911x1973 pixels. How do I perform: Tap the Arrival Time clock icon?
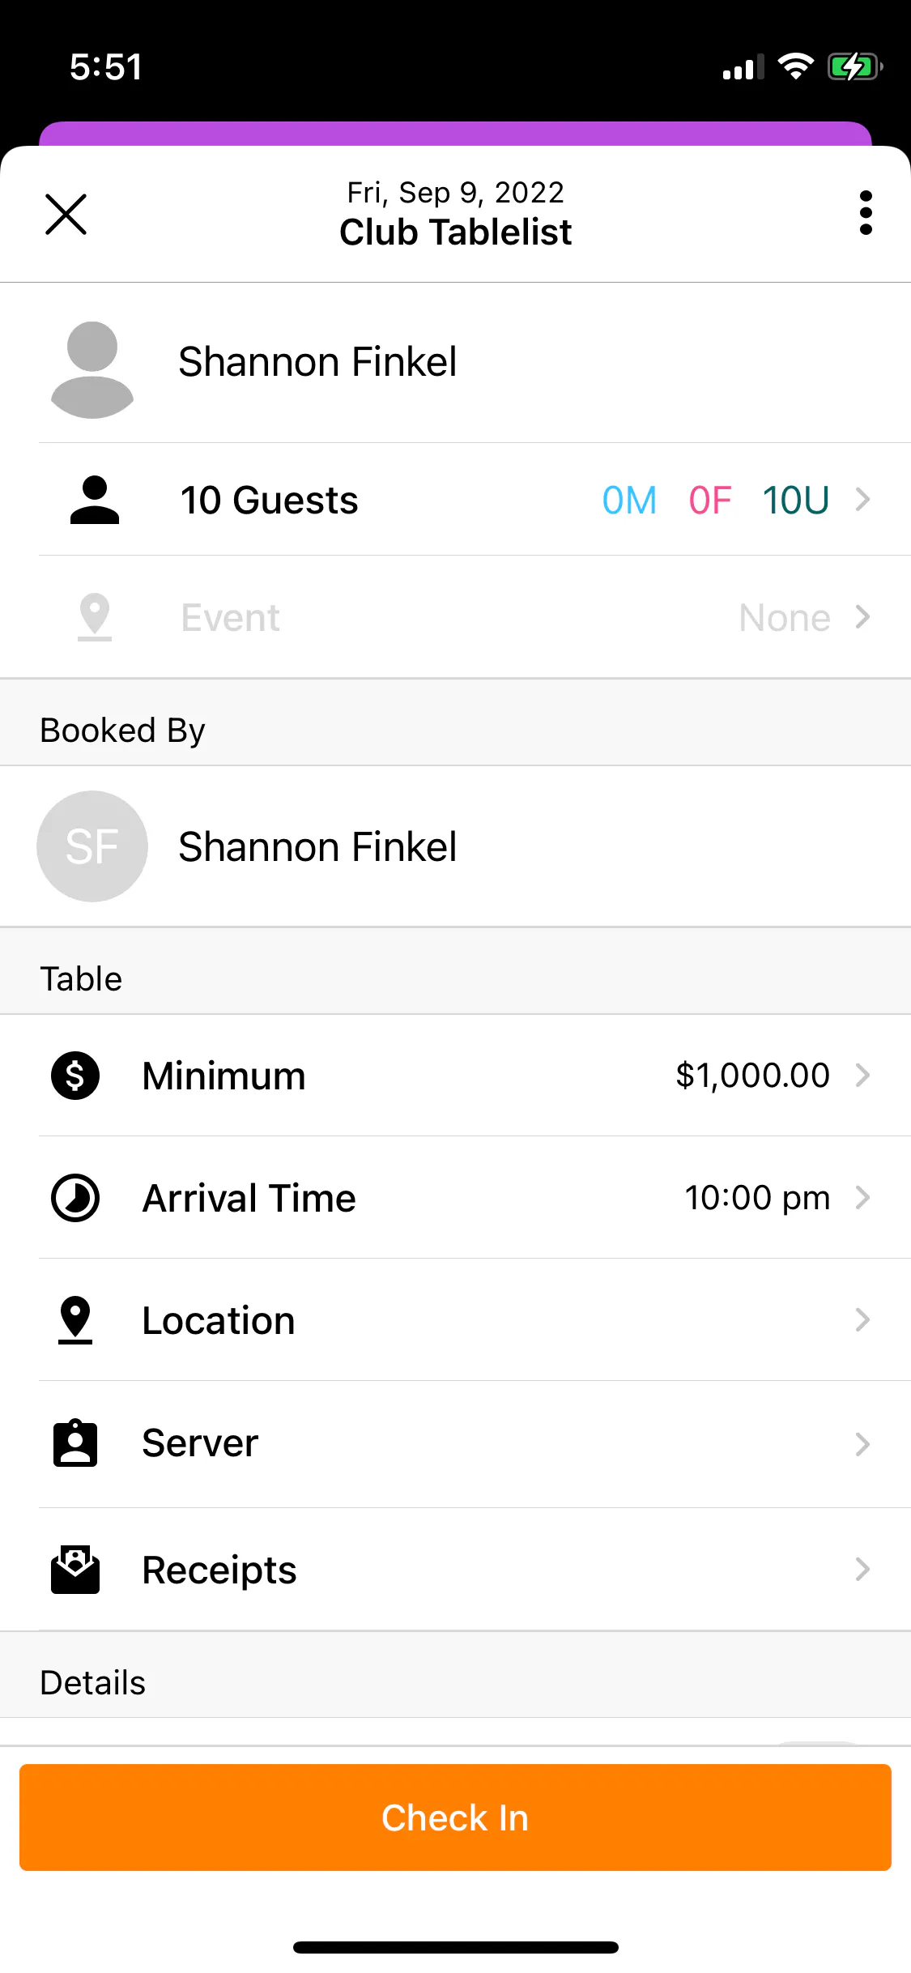[75, 1198]
